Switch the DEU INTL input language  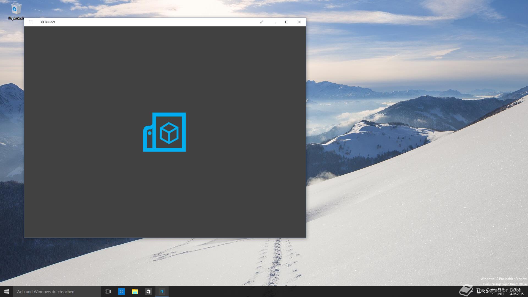(x=501, y=291)
